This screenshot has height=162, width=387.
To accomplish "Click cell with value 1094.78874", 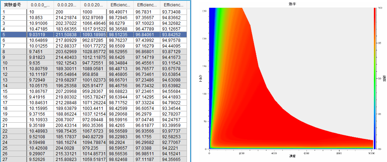I will [94, 143].
